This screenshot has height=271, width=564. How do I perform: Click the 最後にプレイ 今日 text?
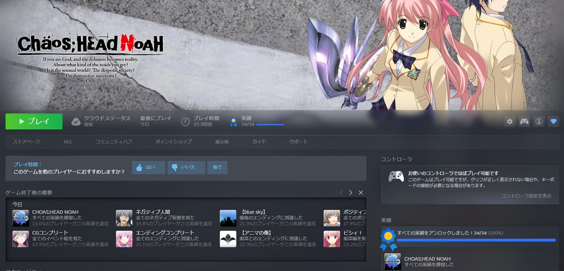click(x=156, y=121)
